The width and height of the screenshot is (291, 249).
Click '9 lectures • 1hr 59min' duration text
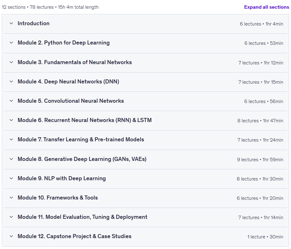pos(260,160)
